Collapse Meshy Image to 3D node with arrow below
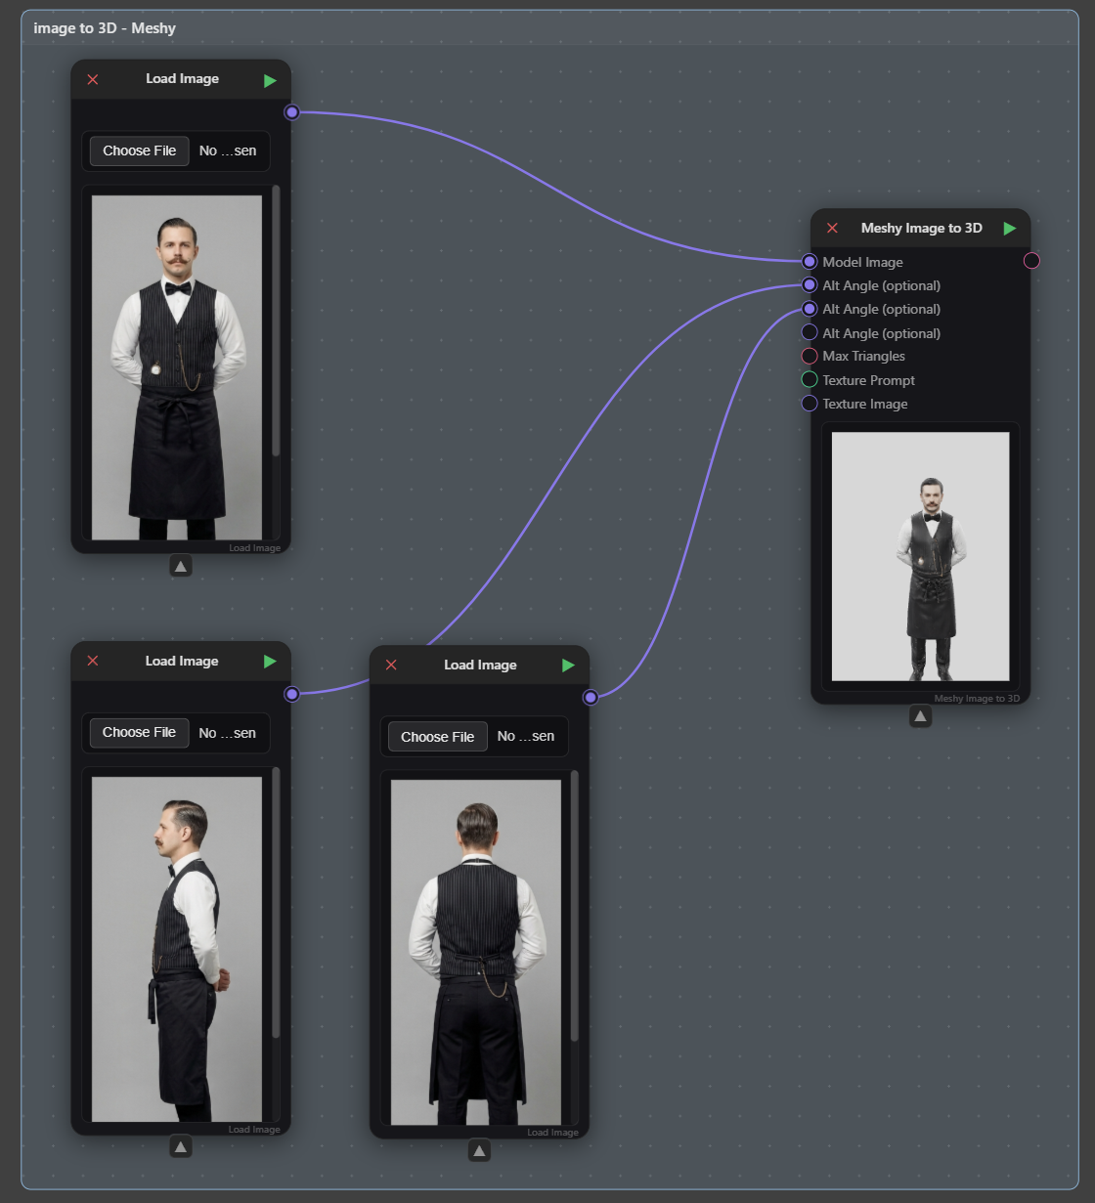This screenshot has height=1203, width=1095. tap(920, 716)
